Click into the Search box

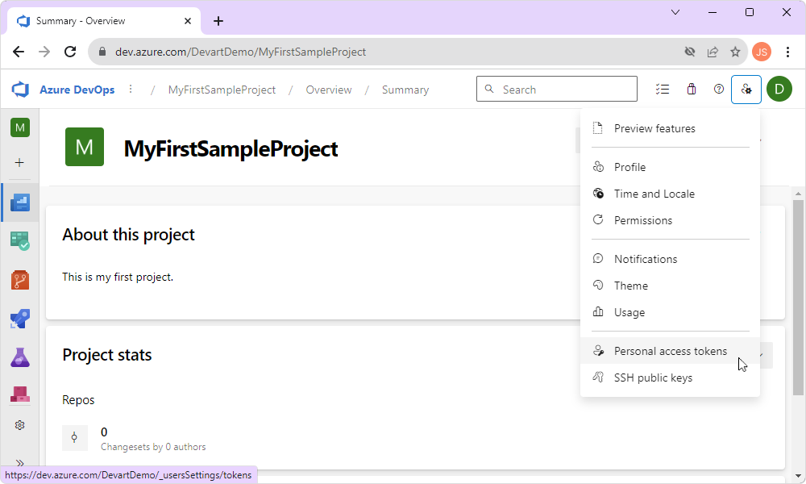coord(557,89)
